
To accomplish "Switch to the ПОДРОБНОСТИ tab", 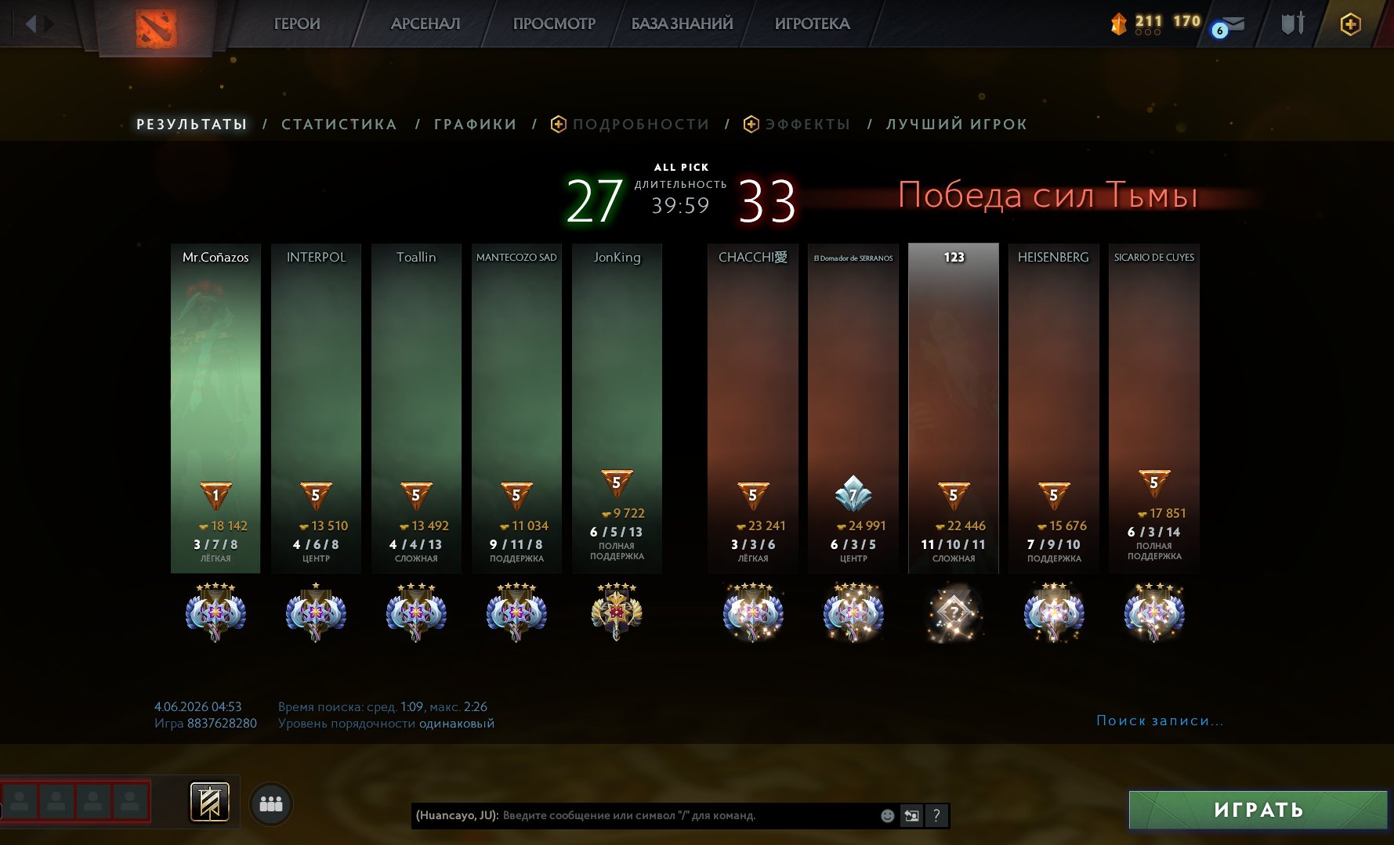I will tap(641, 125).
